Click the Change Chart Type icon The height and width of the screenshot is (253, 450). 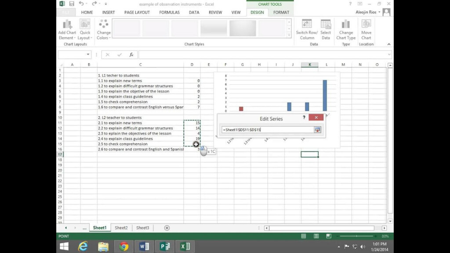(346, 24)
